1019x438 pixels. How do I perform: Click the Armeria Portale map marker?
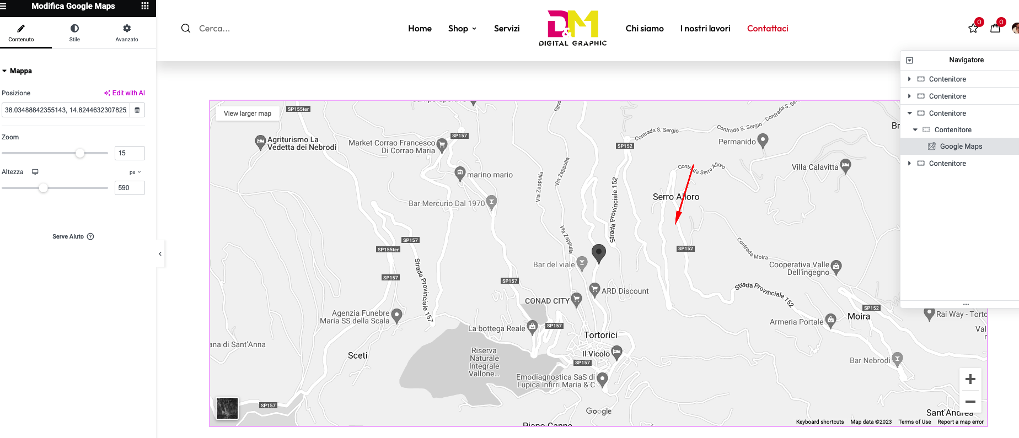(830, 321)
